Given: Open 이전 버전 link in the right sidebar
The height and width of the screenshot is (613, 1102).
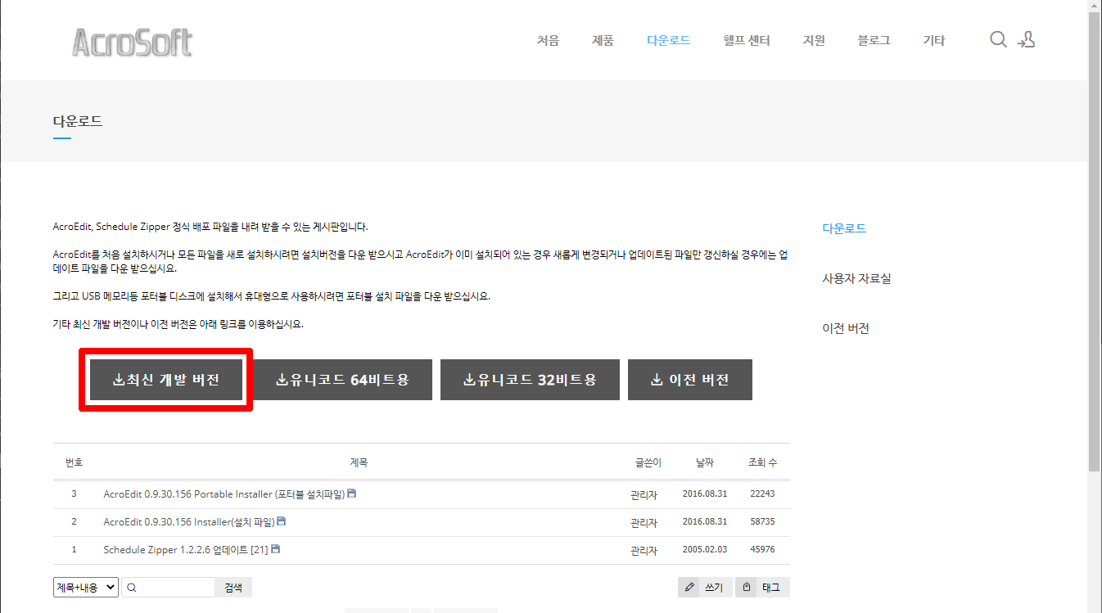Looking at the screenshot, I should click(846, 328).
